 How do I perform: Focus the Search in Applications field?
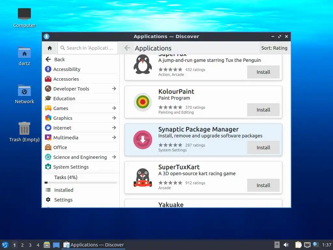pyautogui.click(x=88, y=48)
